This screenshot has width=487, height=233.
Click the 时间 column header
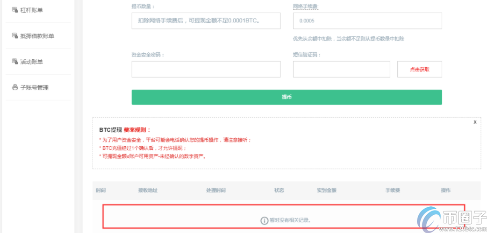tap(101, 191)
